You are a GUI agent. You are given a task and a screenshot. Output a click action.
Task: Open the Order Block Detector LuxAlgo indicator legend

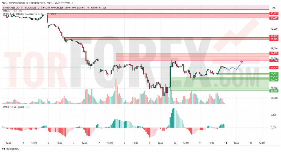coord(30,14)
